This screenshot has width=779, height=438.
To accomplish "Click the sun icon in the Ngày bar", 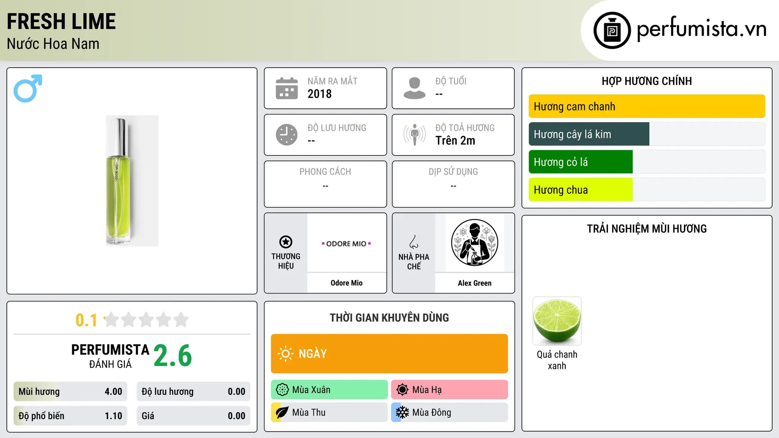I will tap(285, 354).
